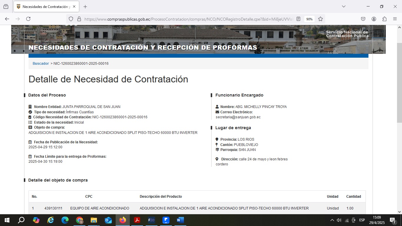Viewport: 402px width, 226px height.
Task: Toggle reader view in the address bar
Action: tap(298, 19)
